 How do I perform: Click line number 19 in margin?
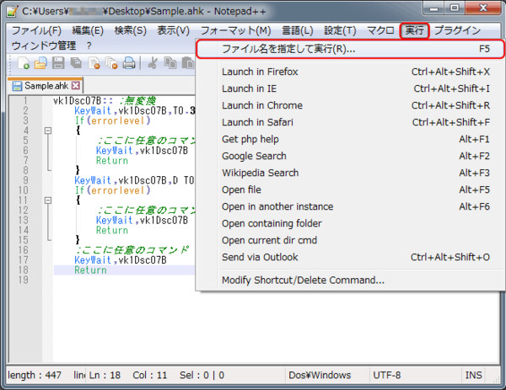tap(23, 280)
